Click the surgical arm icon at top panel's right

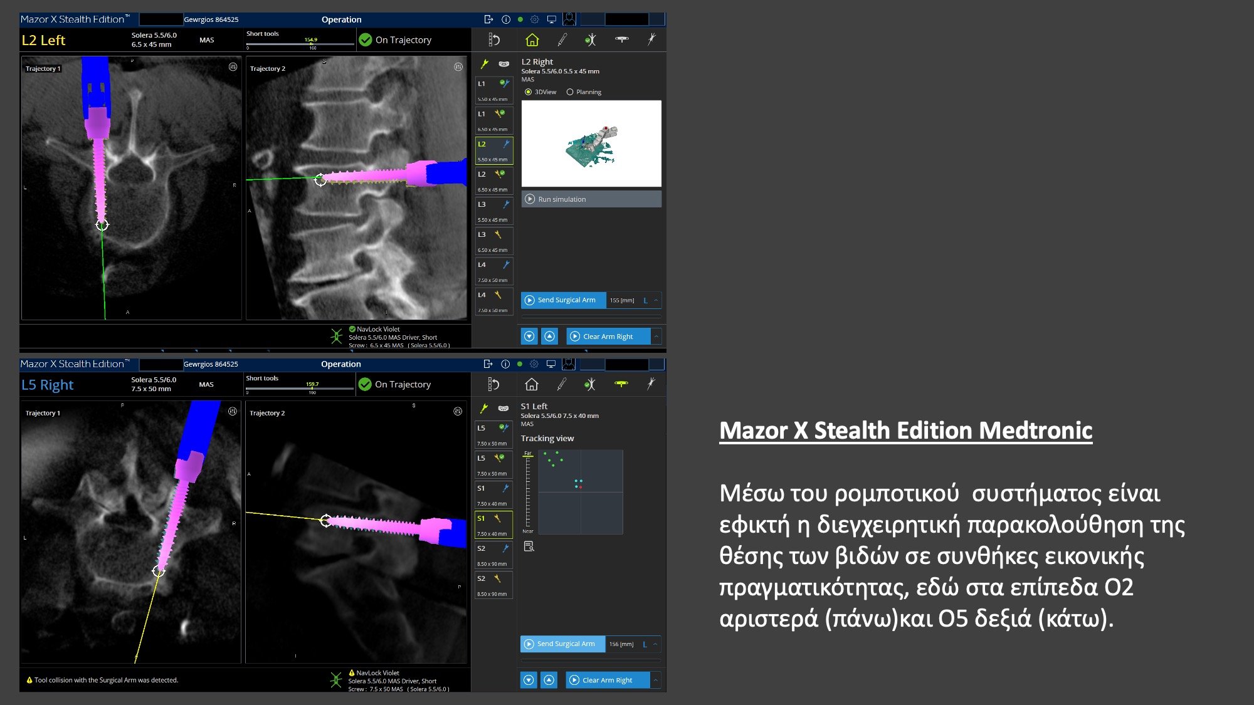click(651, 39)
